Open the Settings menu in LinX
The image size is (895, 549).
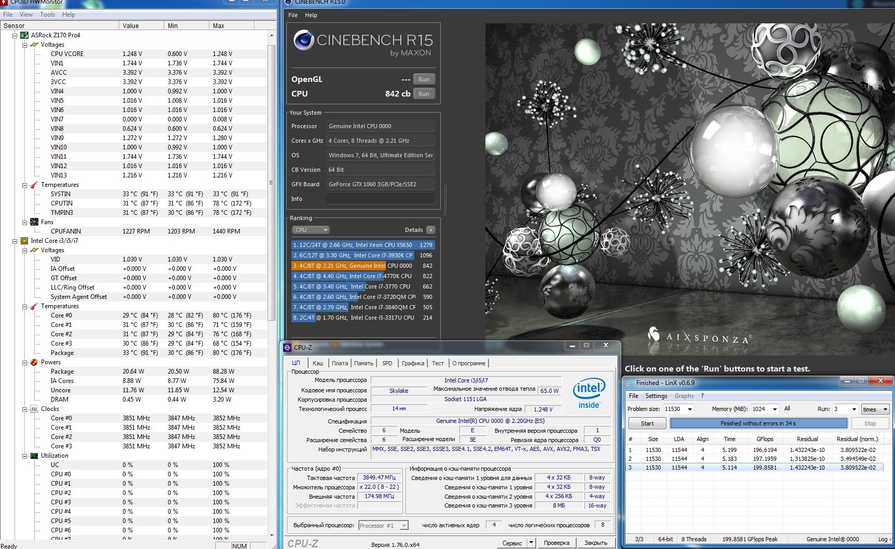pos(656,396)
